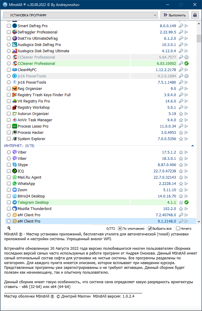This screenshot has width=202, height=311.
Task: Select Viber version 18.3.0.1 radio button
Action: [9, 159]
